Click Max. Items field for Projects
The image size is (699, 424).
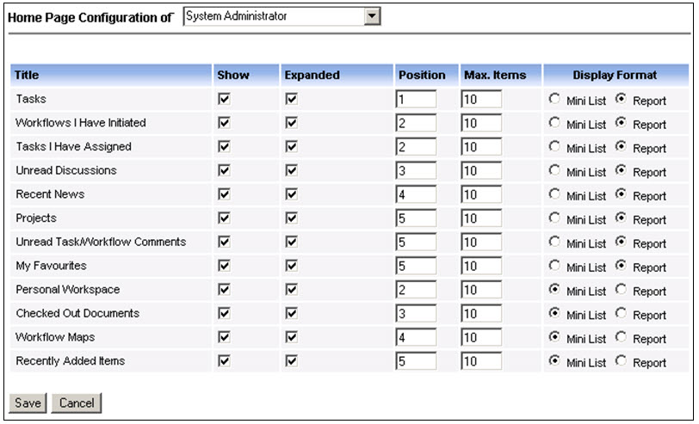481,218
